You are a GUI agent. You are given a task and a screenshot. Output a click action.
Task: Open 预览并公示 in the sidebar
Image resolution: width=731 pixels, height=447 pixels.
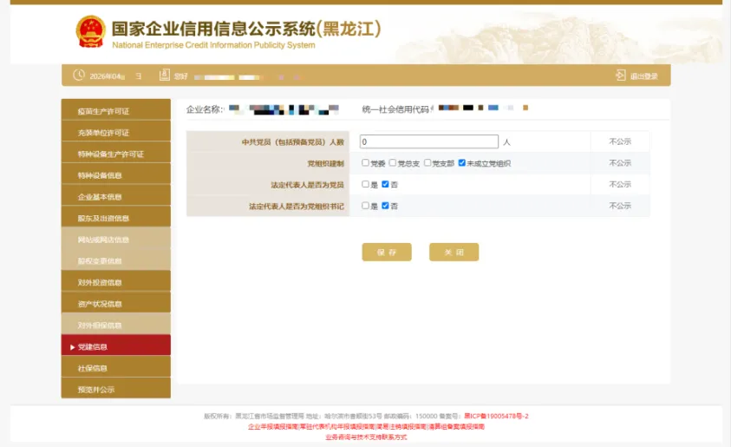(115, 389)
